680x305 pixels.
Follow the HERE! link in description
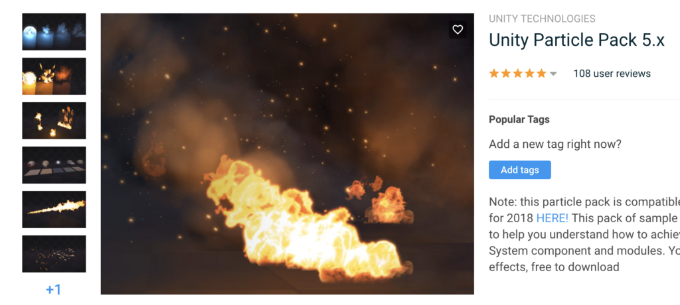click(552, 218)
